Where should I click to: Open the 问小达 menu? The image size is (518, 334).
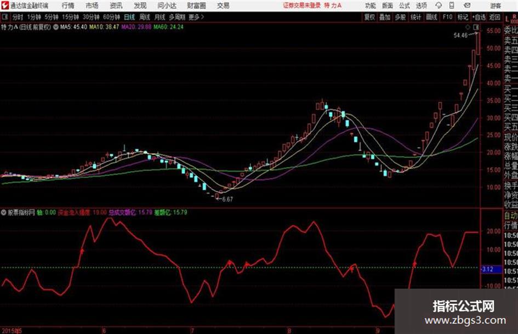tap(167, 5)
